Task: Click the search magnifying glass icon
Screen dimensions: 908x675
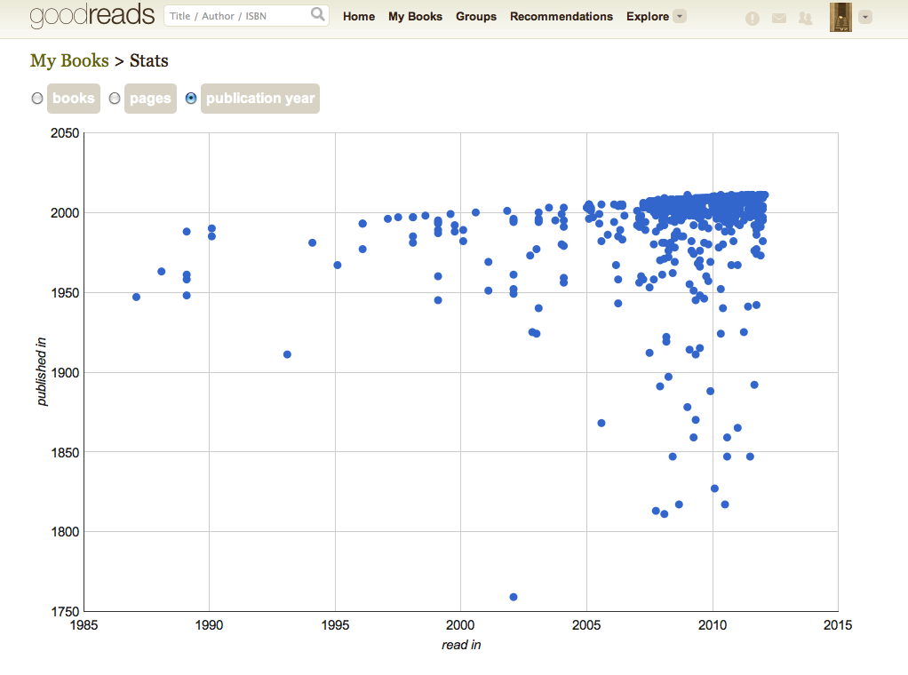Action: point(317,15)
